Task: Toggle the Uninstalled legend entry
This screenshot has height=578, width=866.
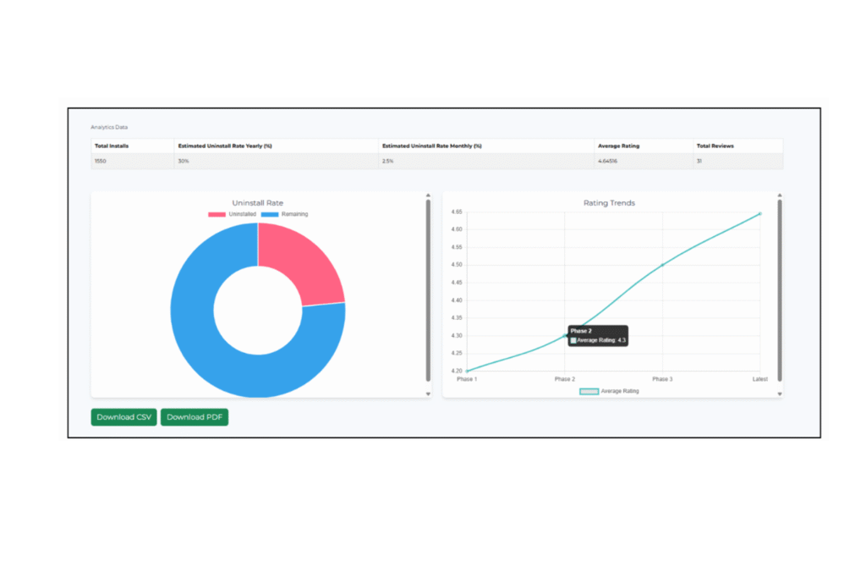Action: pos(236,214)
